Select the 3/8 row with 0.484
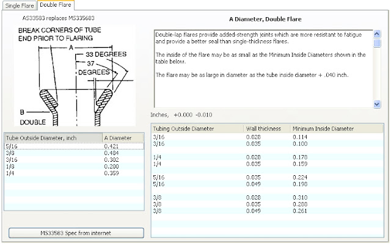Viewport: 391px width, 246px height. tap(74, 153)
